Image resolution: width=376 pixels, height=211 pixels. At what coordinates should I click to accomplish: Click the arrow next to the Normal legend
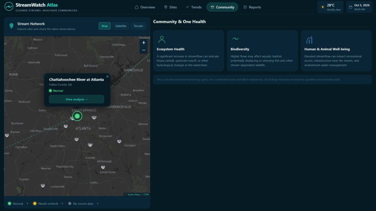(28, 204)
